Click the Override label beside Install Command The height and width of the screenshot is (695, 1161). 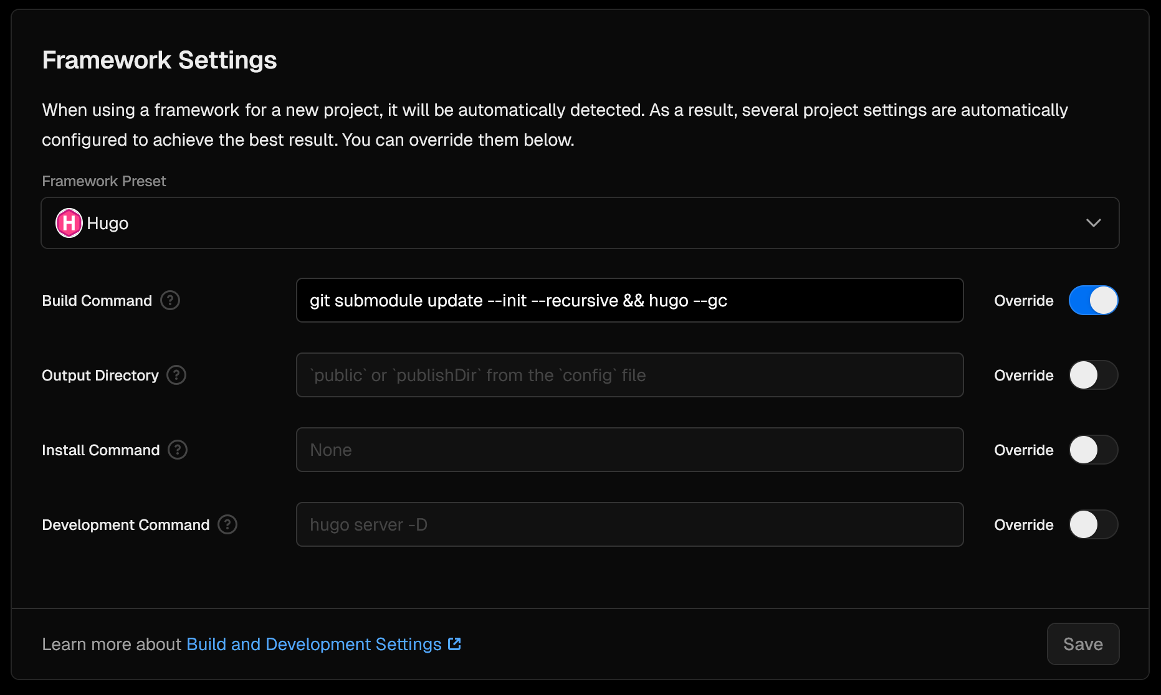point(1024,450)
